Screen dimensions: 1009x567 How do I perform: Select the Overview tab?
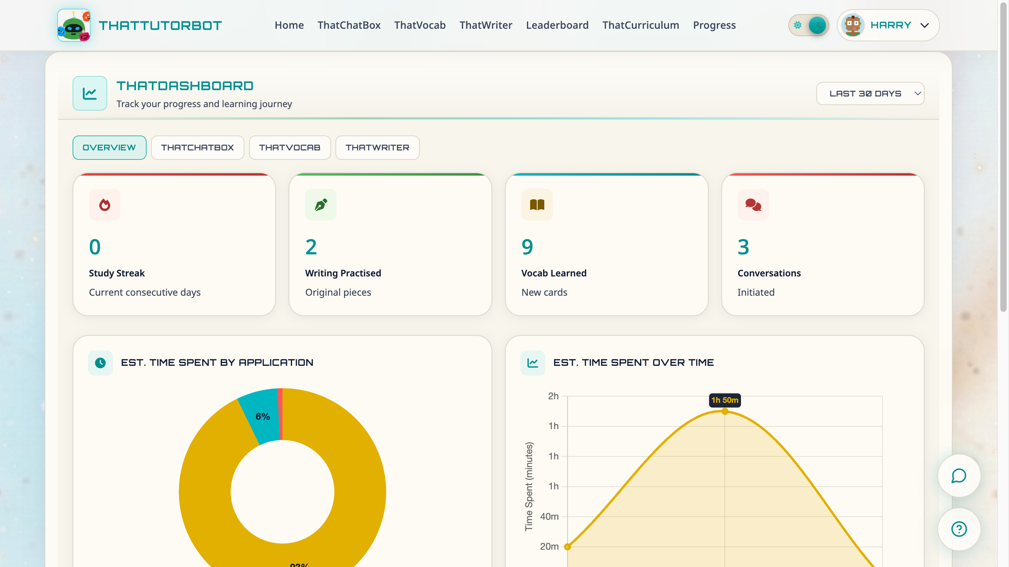[109, 148]
